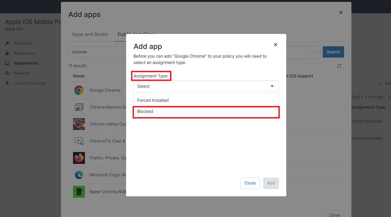The height and width of the screenshot is (217, 391).
Task: Open the Network sidebar section
Action: pyautogui.click(x=22, y=73)
